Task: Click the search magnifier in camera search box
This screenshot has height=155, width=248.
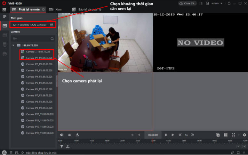Action: coord(52,38)
